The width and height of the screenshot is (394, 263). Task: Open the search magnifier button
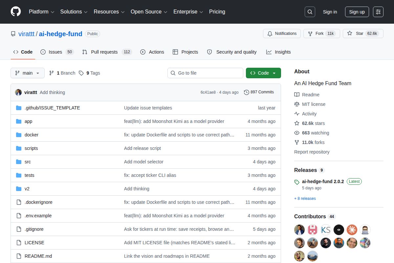pos(310,12)
